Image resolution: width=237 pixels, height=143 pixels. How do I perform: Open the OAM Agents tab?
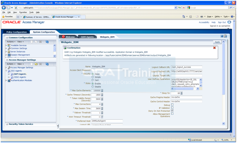87,37
